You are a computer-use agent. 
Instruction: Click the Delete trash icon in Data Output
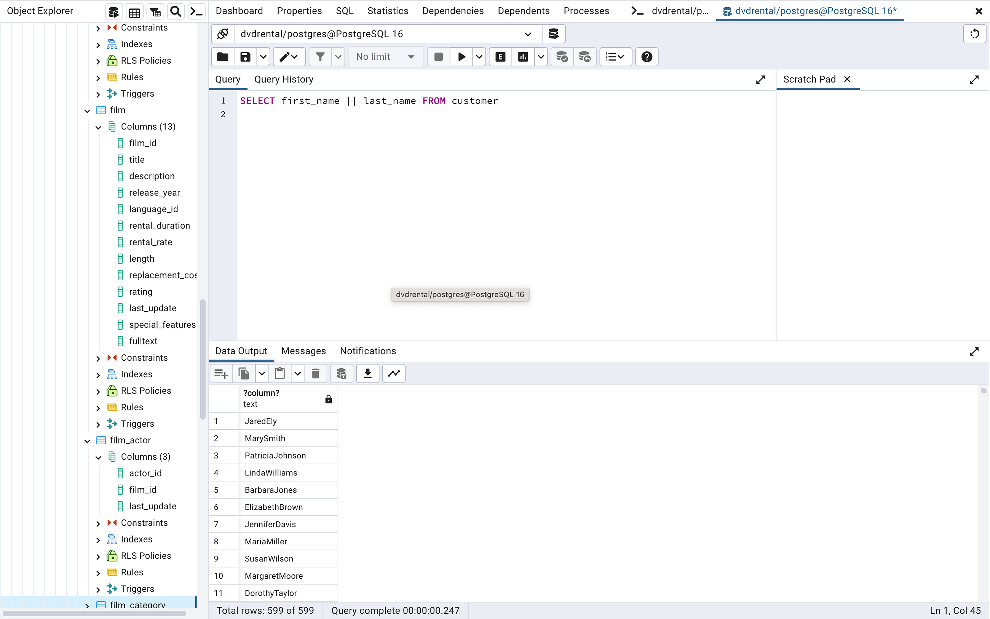[x=315, y=373]
